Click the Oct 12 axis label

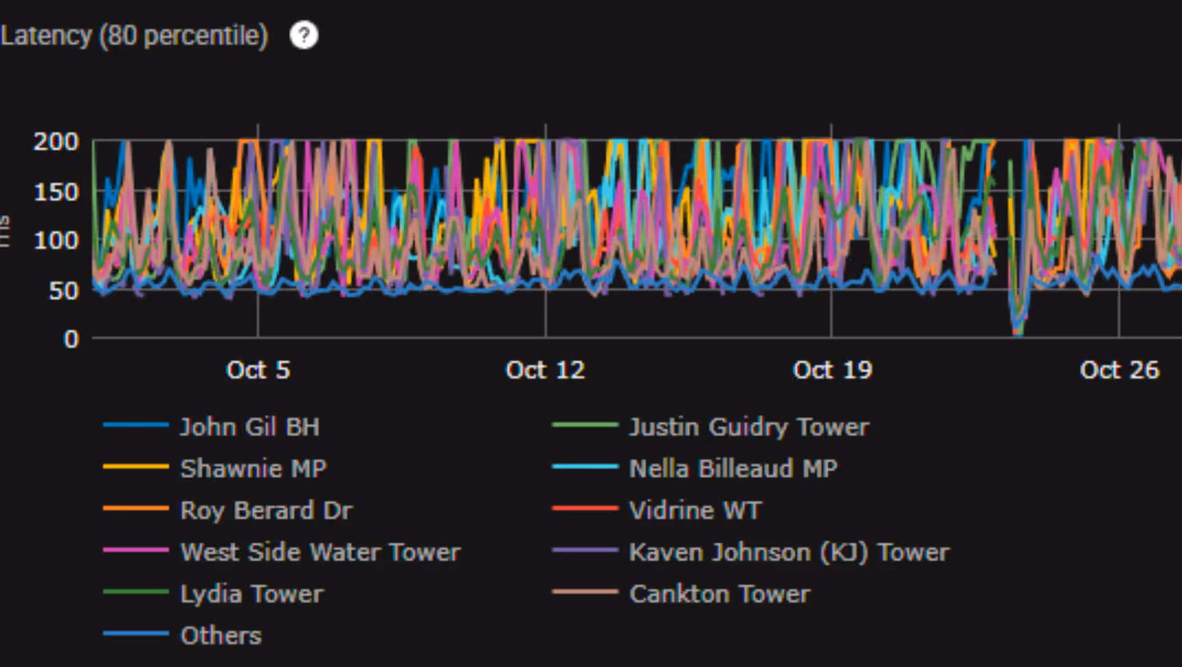click(x=545, y=370)
